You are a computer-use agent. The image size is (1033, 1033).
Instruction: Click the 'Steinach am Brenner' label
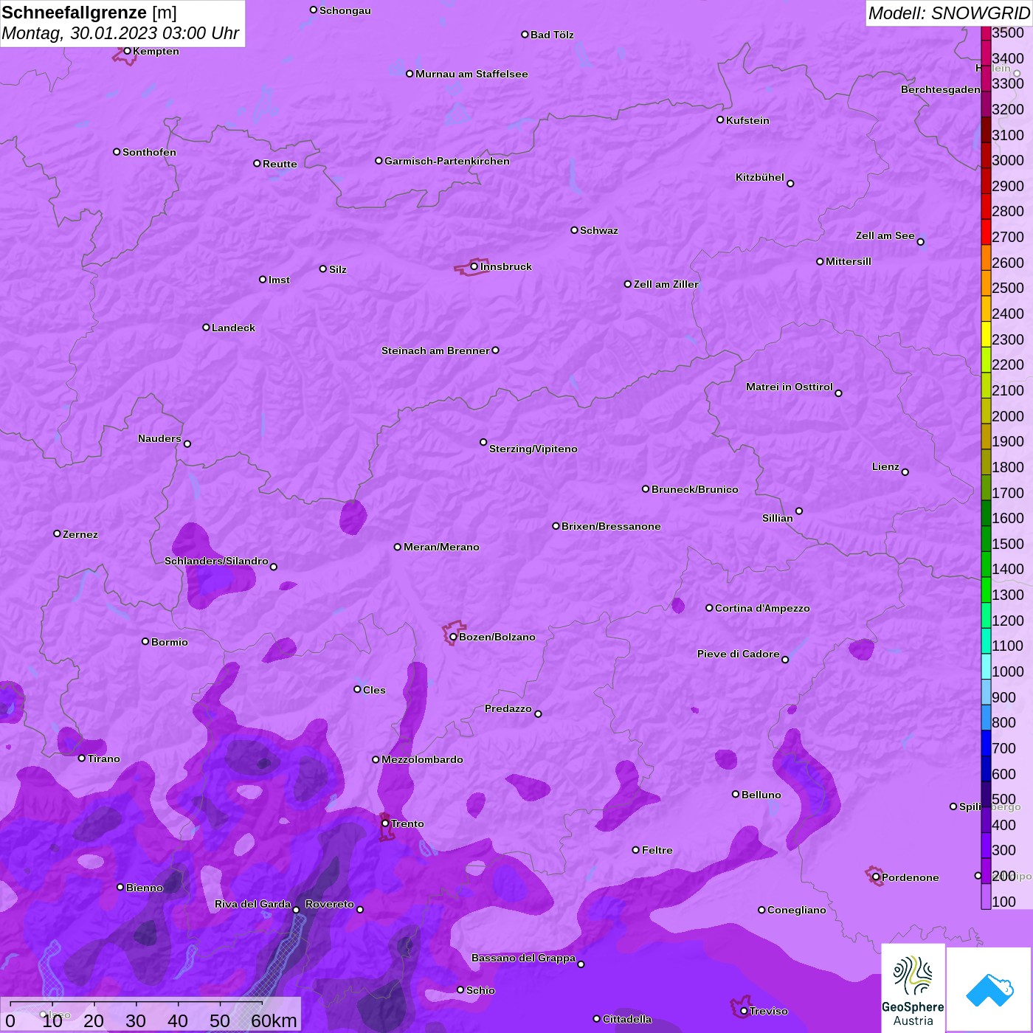coord(435,350)
